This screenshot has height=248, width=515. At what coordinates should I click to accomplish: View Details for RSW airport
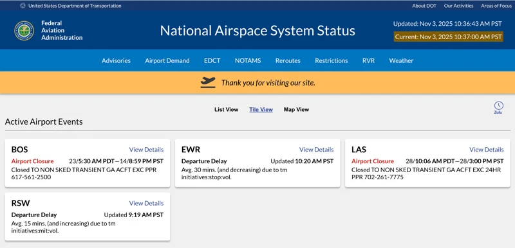tap(146, 204)
